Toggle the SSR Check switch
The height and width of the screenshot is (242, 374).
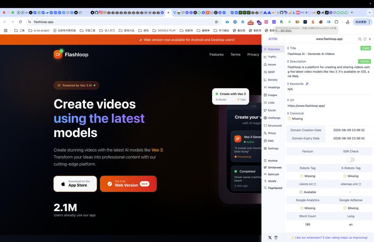pyautogui.click(x=350, y=159)
